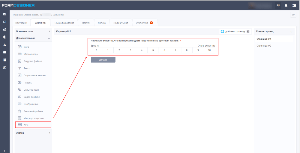Choose score 10 on the NPS scale
This screenshot has width=300, height=153.
click(209, 50)
